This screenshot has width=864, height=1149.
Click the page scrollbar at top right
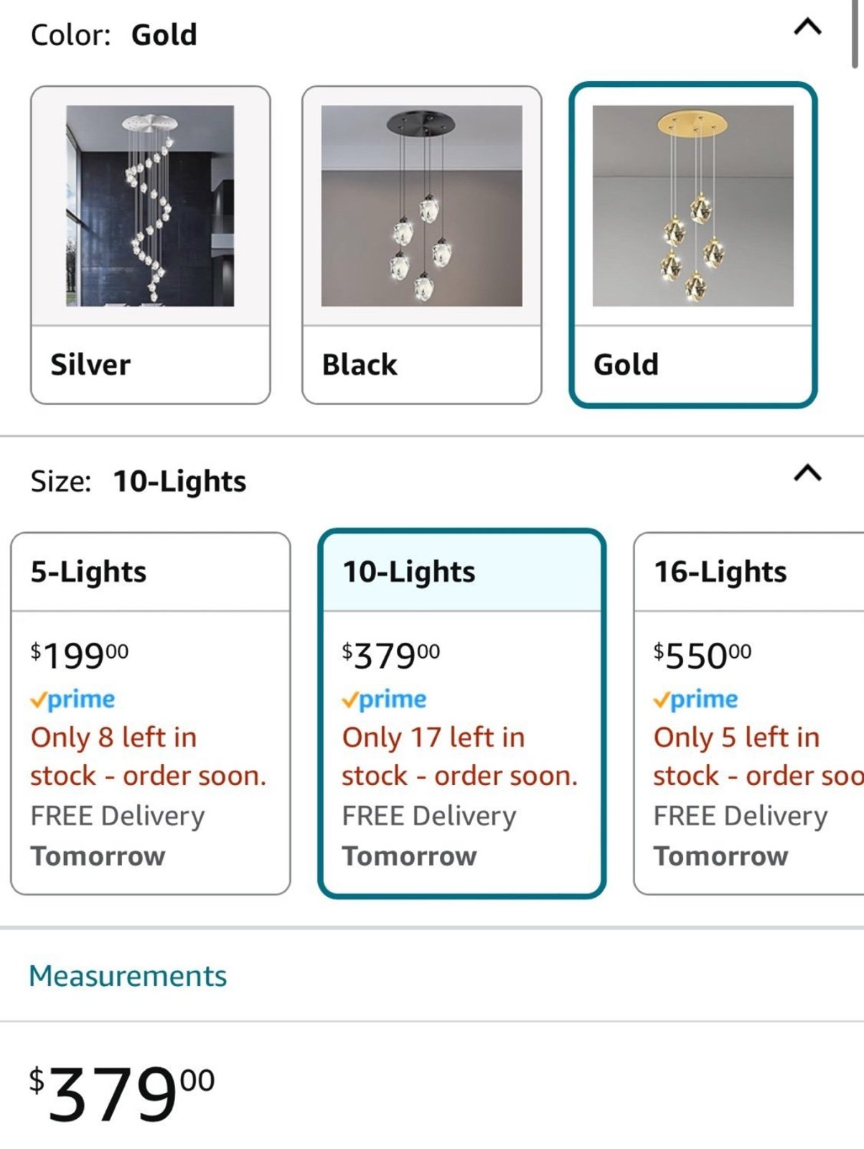click(855, 34)
